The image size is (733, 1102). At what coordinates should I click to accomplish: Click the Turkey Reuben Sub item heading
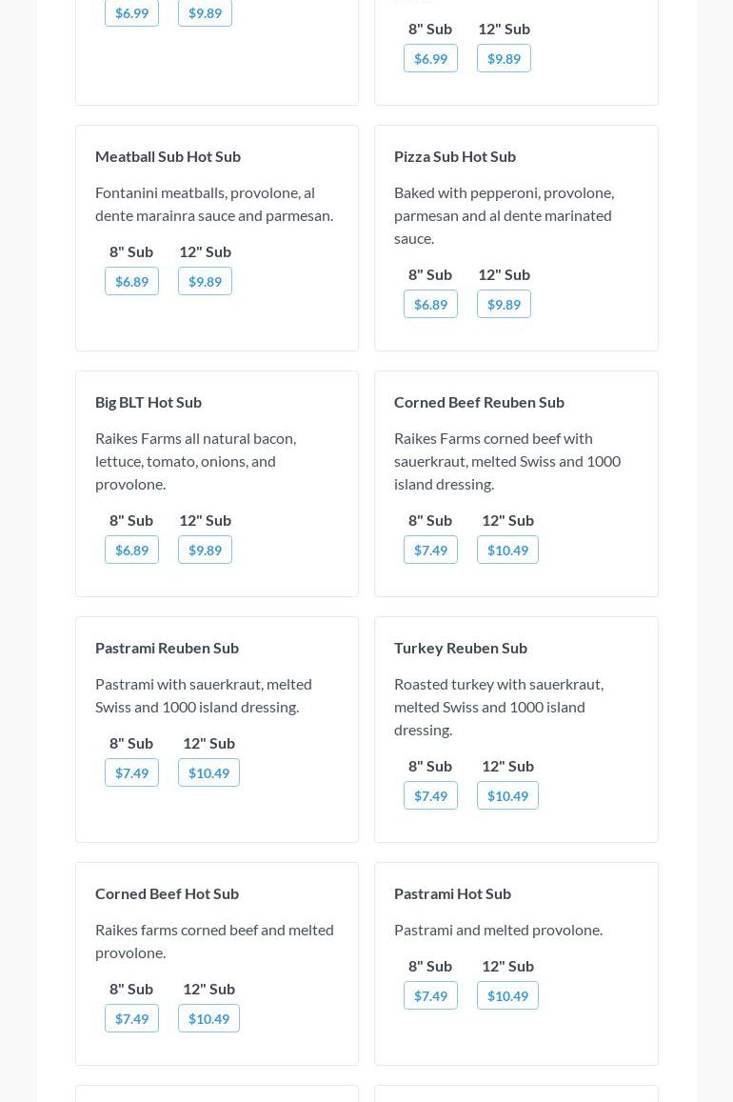point(460,648)
